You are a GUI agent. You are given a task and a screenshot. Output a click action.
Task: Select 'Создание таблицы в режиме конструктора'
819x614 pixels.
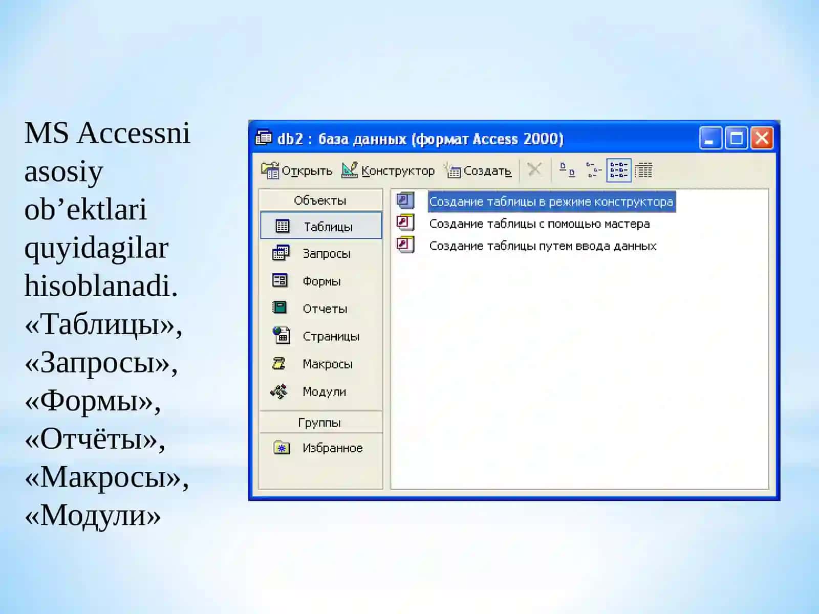pos(551,202)
